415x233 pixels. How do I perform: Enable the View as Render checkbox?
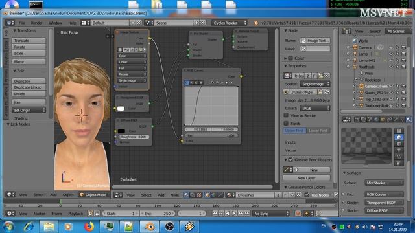pos(286,115)
